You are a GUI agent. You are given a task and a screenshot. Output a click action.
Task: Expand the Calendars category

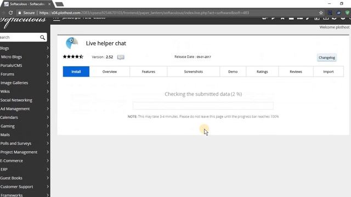(x=48, y=117)
